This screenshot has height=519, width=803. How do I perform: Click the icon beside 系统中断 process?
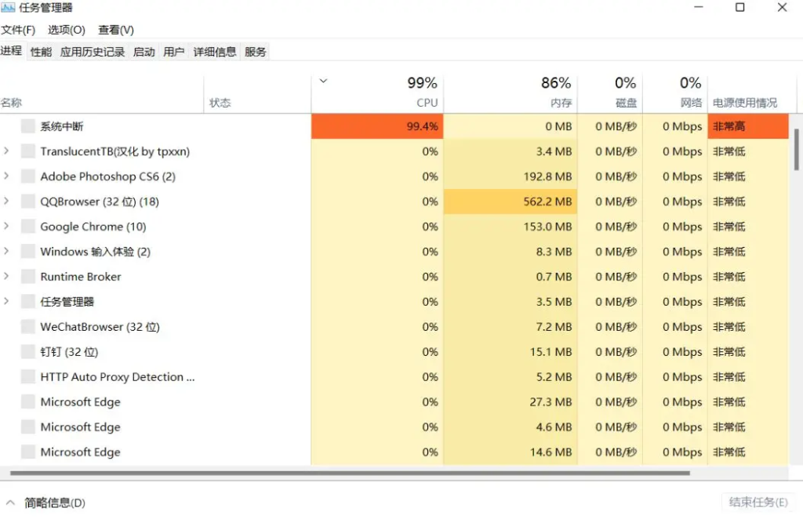(27, 126)
